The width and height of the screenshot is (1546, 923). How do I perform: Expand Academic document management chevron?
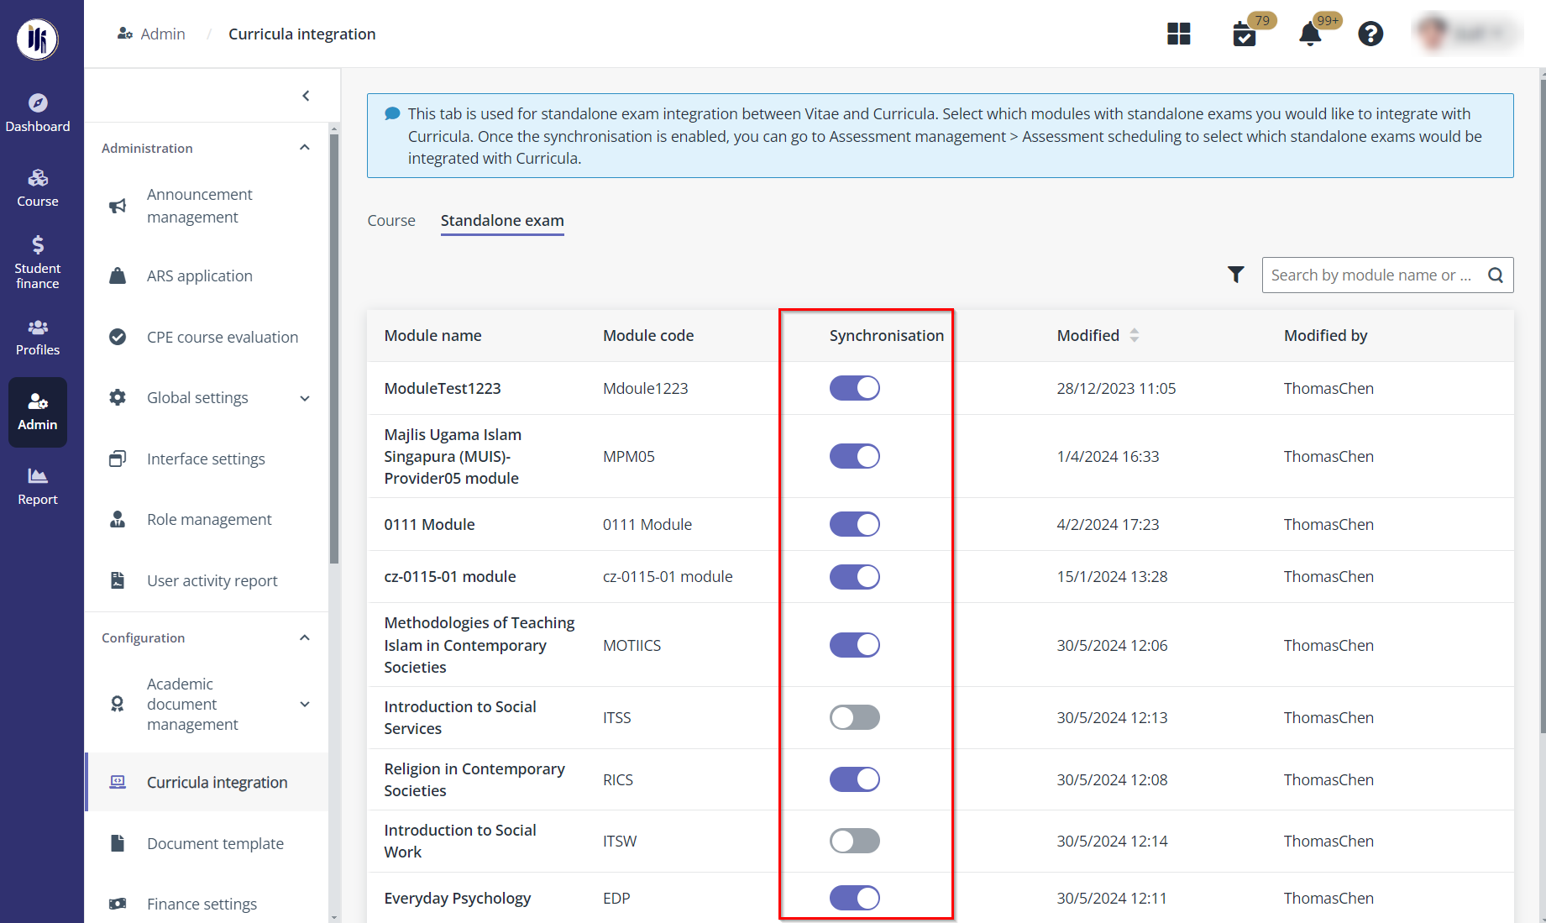click(x=305, y=705)
